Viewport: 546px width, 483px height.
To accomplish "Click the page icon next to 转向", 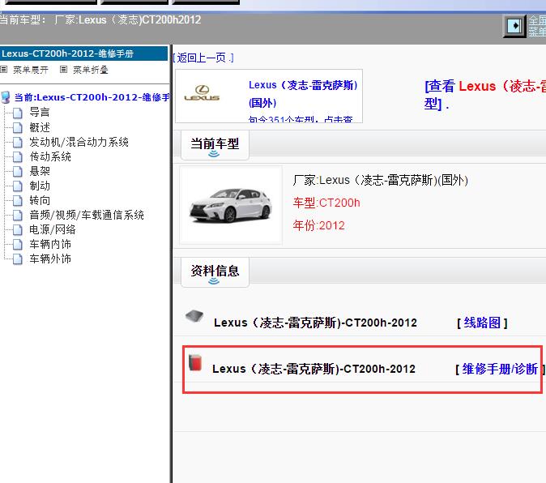I will (17, 201).
